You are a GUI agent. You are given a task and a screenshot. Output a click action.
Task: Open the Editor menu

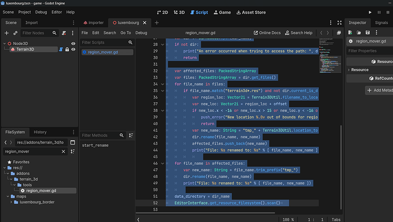coord(56,12)
